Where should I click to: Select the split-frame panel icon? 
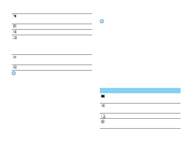point(15,38)
